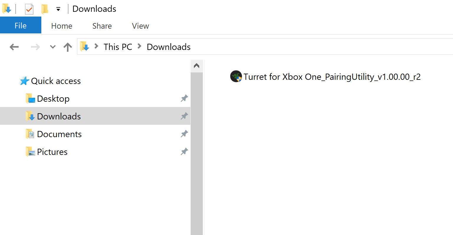This screenshot has width=453, height=235.
Task: Click the pin icon next to Desktop
Action: pyautogui.click(x=184, y=98)
